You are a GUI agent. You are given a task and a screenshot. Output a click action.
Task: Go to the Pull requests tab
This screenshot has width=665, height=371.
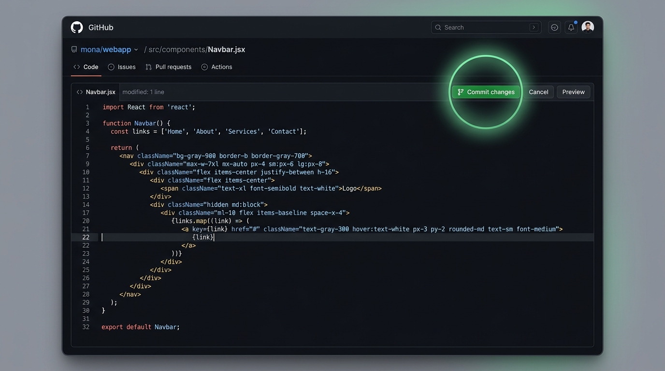tap(168, 67)
